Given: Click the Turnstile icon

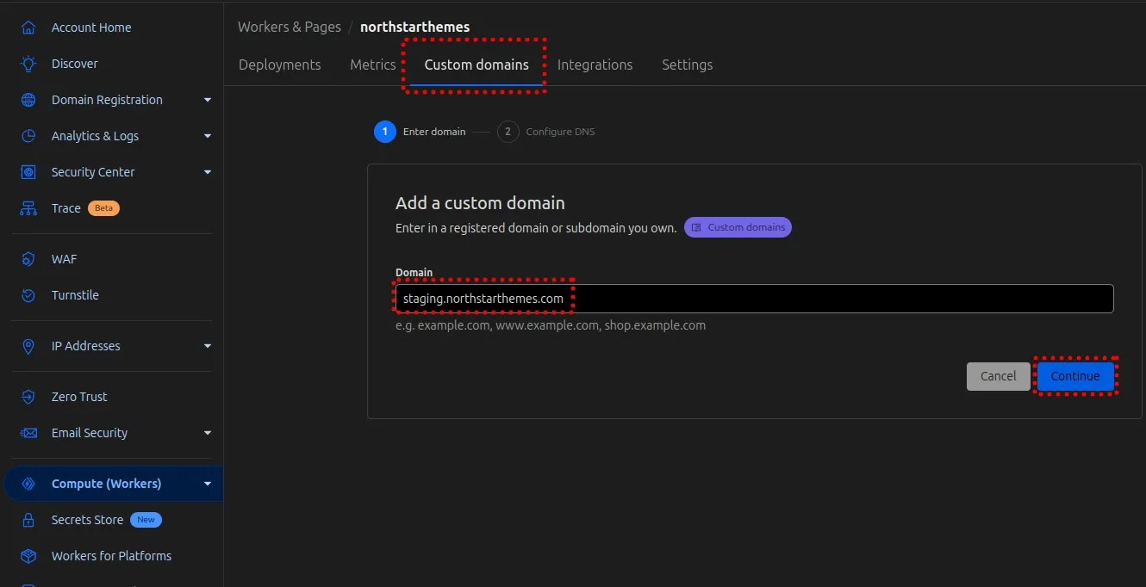Looking at the screenshot, I should [28, 295].
